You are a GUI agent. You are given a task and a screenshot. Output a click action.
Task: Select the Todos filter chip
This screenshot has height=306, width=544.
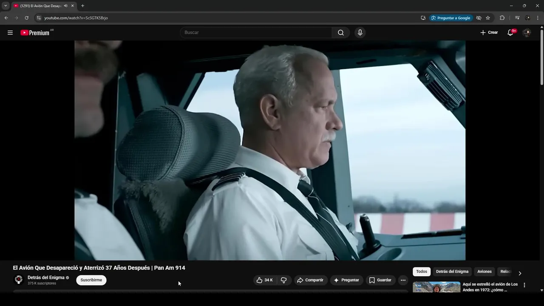422,272
